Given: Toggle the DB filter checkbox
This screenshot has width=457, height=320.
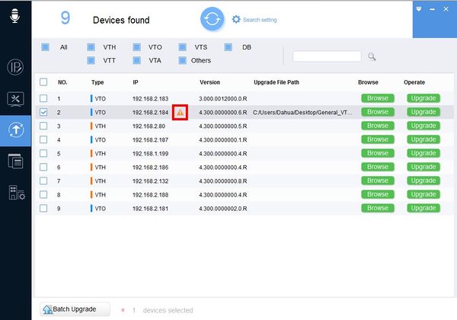Looking at the screenshot, I should tap(228, 47).
